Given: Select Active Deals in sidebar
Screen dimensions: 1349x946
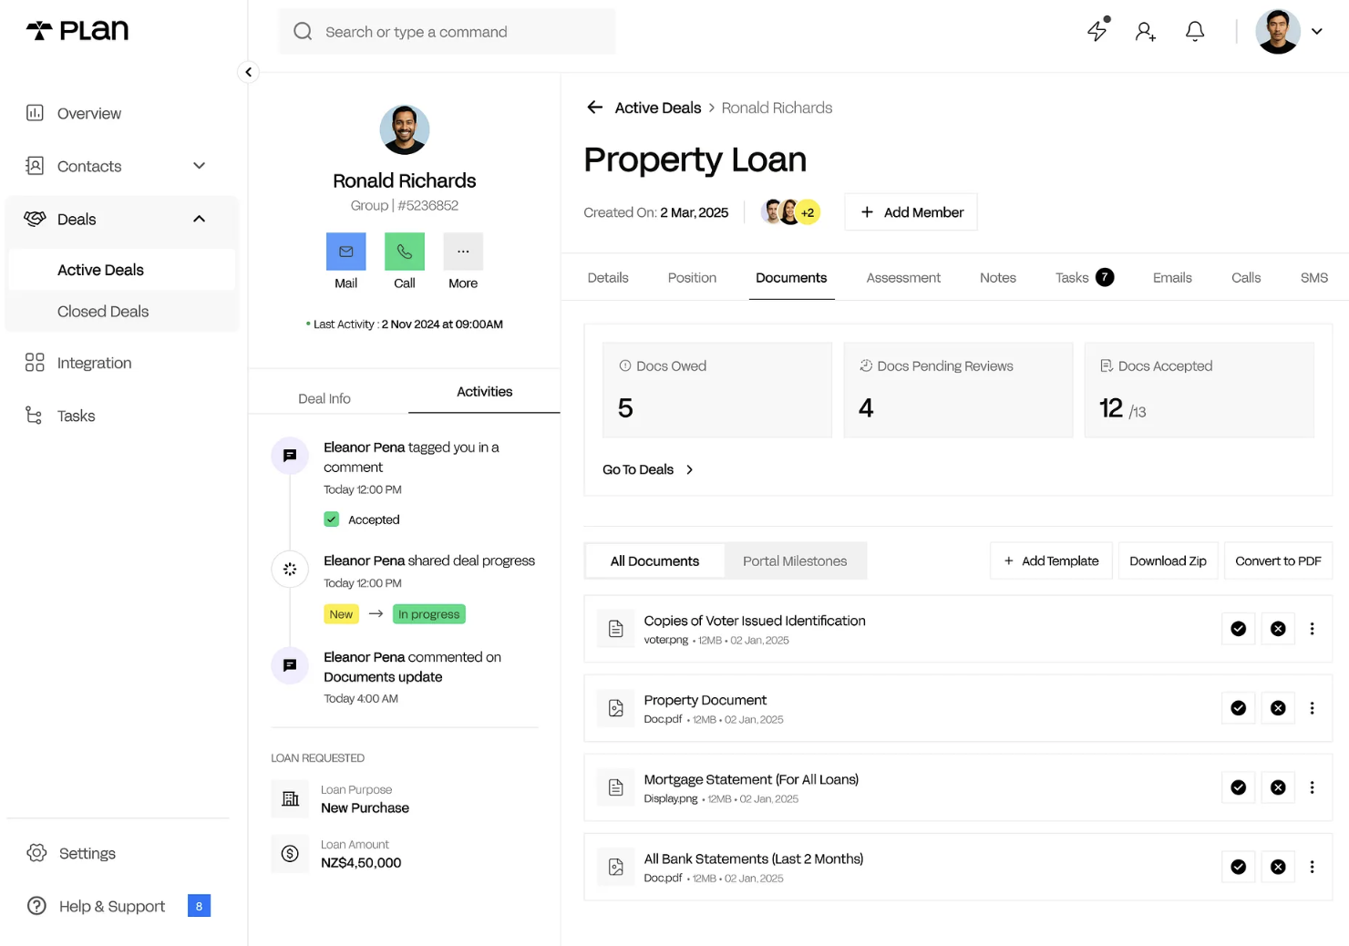Looking at the screenshot, I should click(121, 270).
